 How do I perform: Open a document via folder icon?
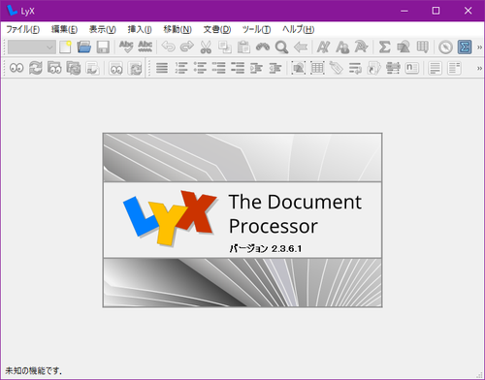click(83, 47)
